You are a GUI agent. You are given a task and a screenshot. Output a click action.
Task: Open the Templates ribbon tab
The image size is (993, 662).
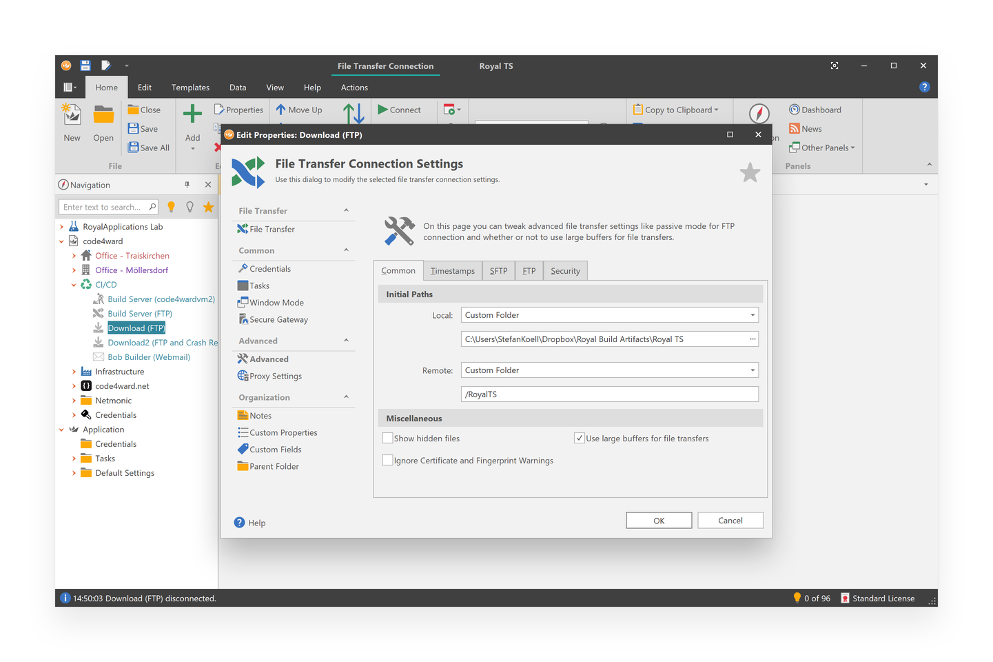[190, 87]
